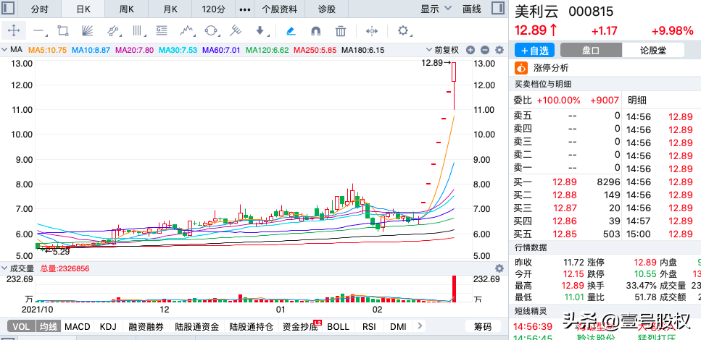Image resolution: width=701 pixels, height=340 pixels.
Task: Select the MACD indicator tab
Action: pyautogui.click(x=78, y=327)
